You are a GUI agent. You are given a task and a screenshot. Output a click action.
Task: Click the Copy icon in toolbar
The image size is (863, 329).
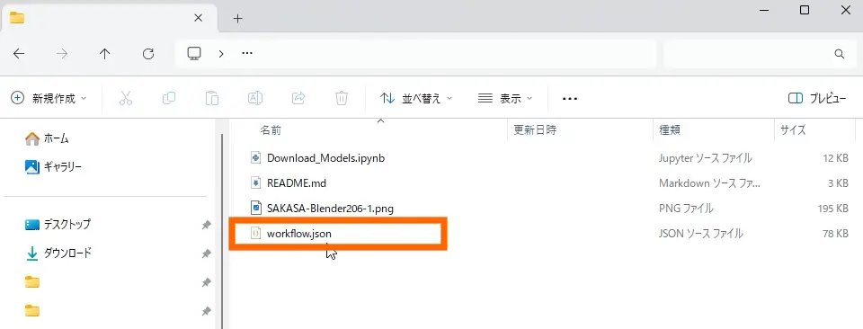[x=169, y=99]
